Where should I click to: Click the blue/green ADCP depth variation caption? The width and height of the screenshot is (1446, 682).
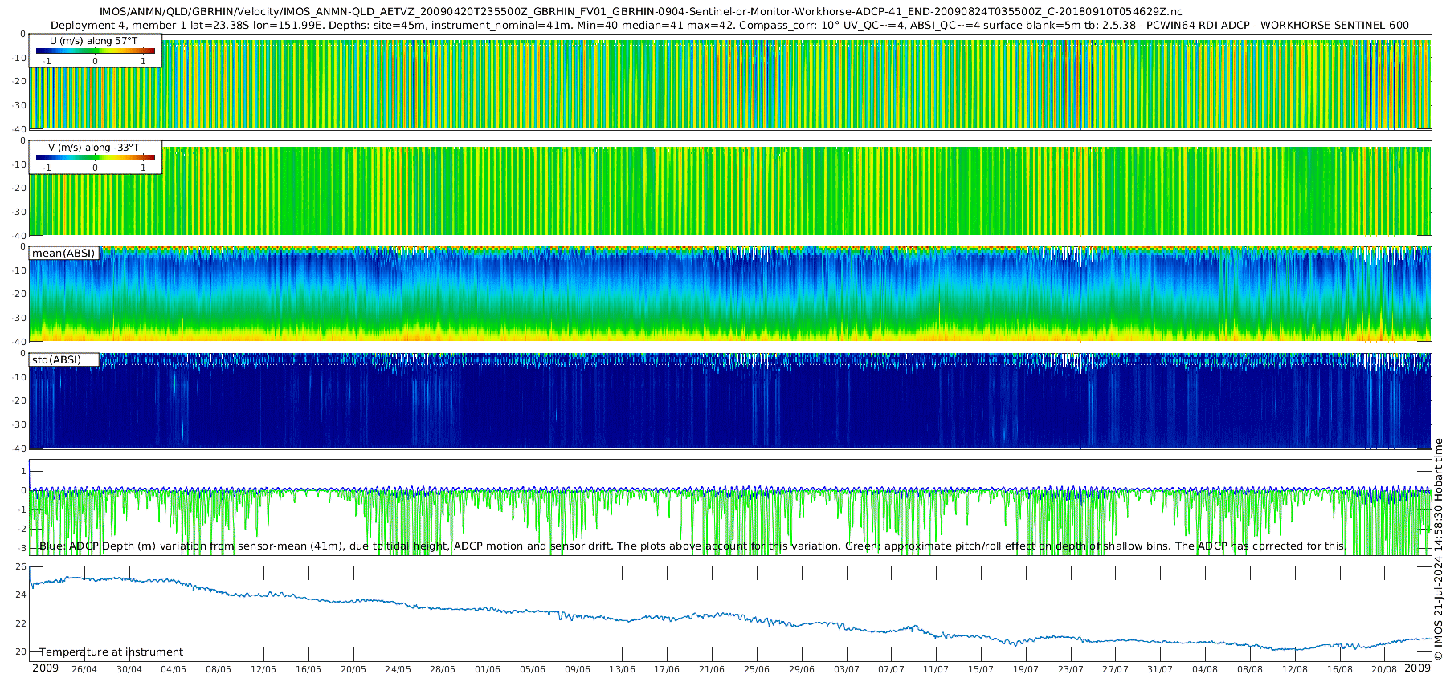[x=692, y=546]
